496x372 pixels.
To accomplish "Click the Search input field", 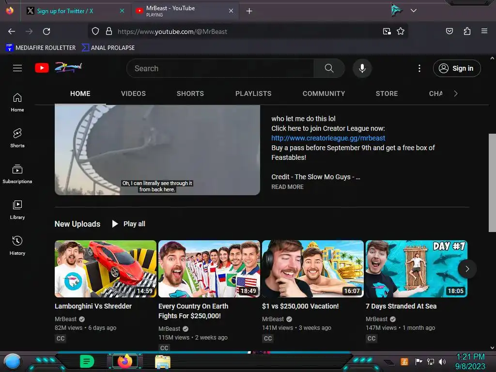I will [x=220, y=68].
